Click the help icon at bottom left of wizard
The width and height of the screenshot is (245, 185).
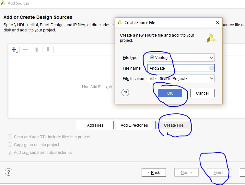[x=9, y=172]
